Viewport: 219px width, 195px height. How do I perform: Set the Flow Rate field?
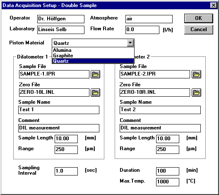142,30
